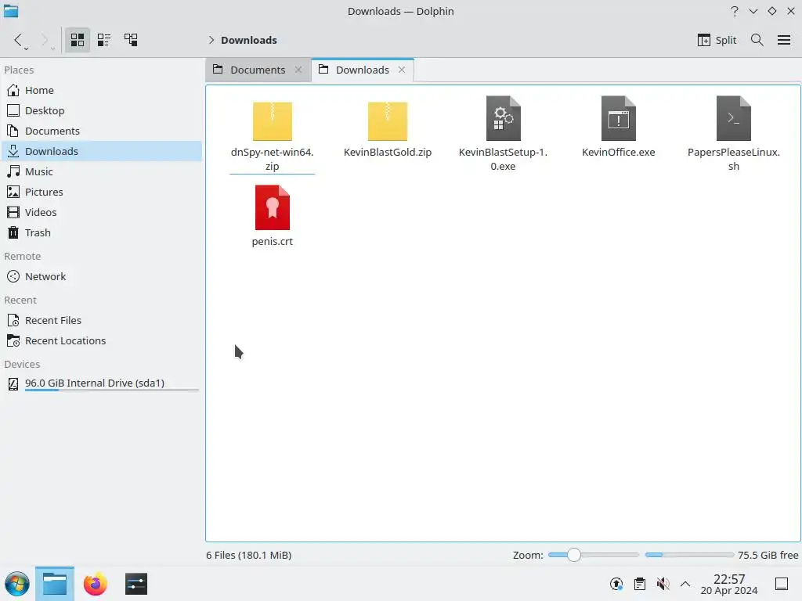This screenshot has width=802, height=601.
Task: Open Documents in Places sidebar
Action: (101, 131)
